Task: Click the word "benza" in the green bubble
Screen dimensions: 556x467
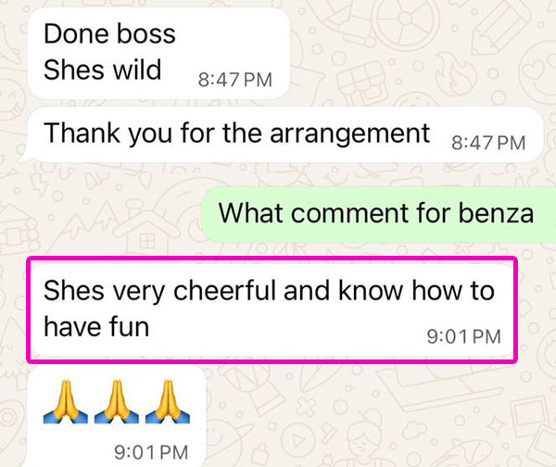Action: coord(496,213)
